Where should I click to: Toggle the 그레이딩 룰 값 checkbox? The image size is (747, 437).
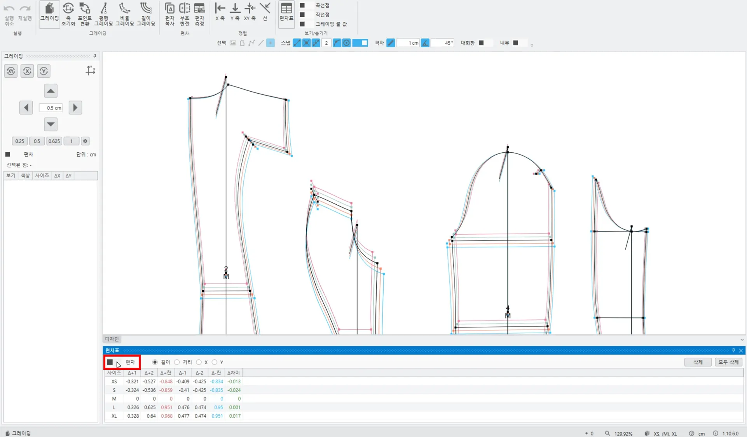302,24
